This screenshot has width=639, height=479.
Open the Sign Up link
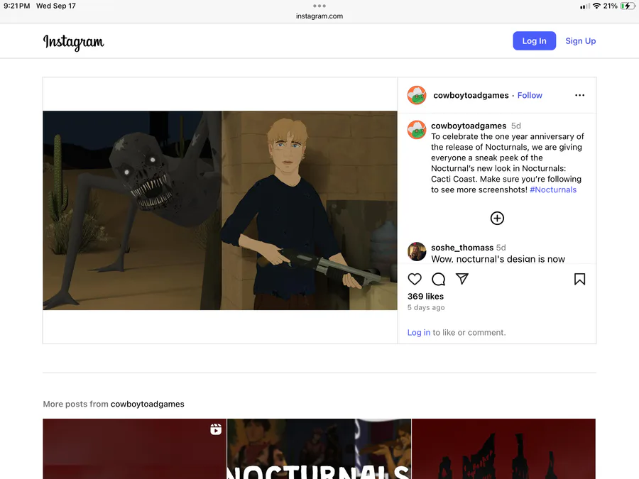(580, 40)
